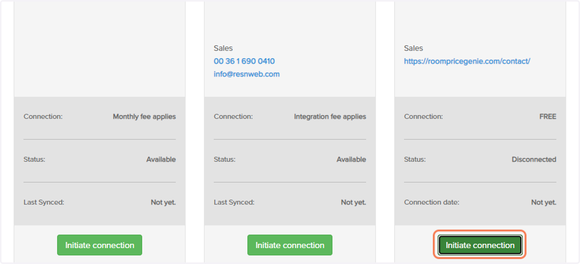This screenshot has height=264, width=580.
Task: Call sales number 00 36 1 690 0410
Action: click(x=244, y=61)
